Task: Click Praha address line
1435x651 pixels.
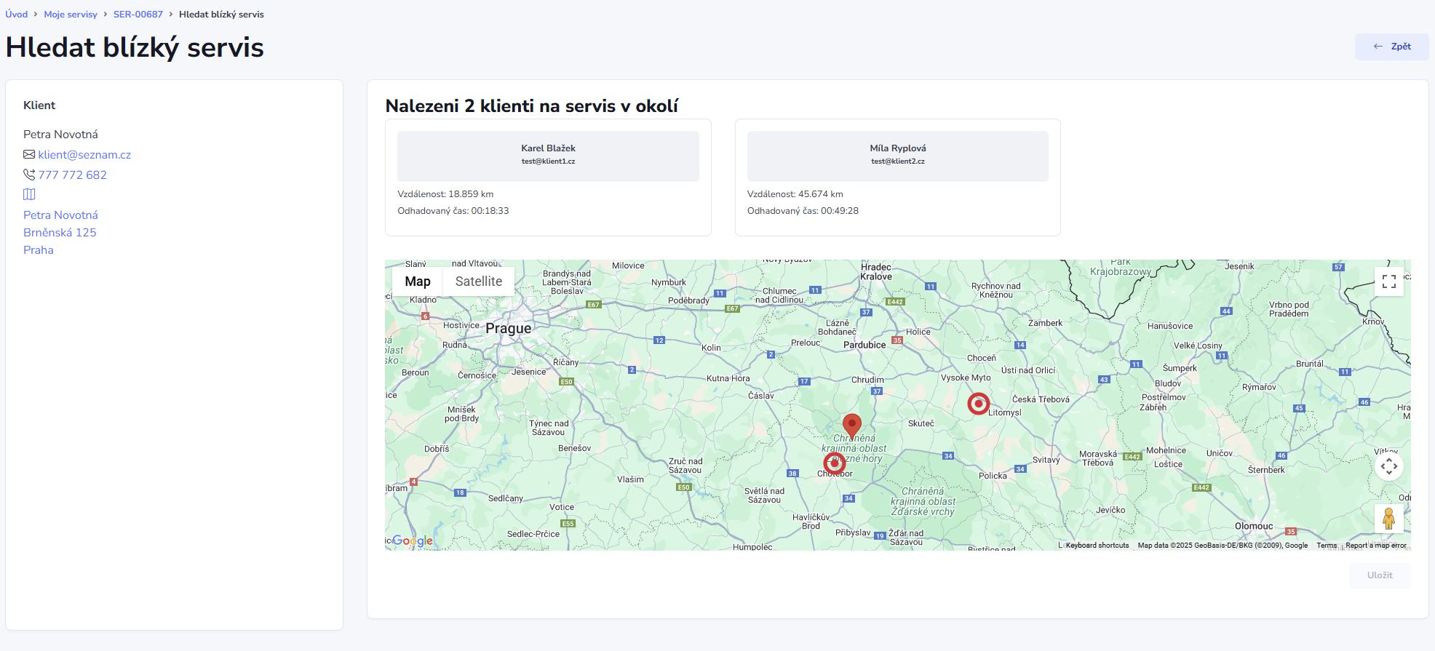Action: (39, 250)
